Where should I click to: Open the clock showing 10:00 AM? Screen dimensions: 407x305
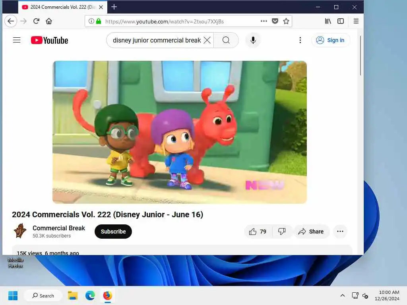click(387, 295)
